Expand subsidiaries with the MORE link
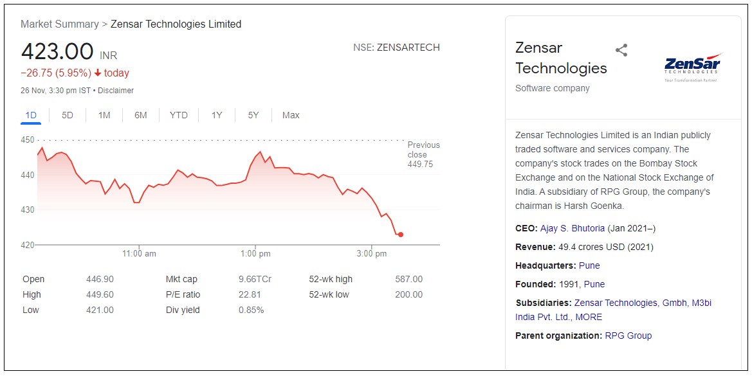This screenshot has width=752, height=376. pyautogui.click(x=589, y=317)
